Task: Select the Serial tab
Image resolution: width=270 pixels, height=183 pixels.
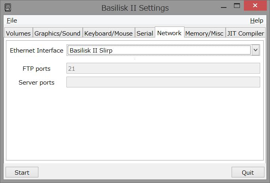Action: click(145, 33)
